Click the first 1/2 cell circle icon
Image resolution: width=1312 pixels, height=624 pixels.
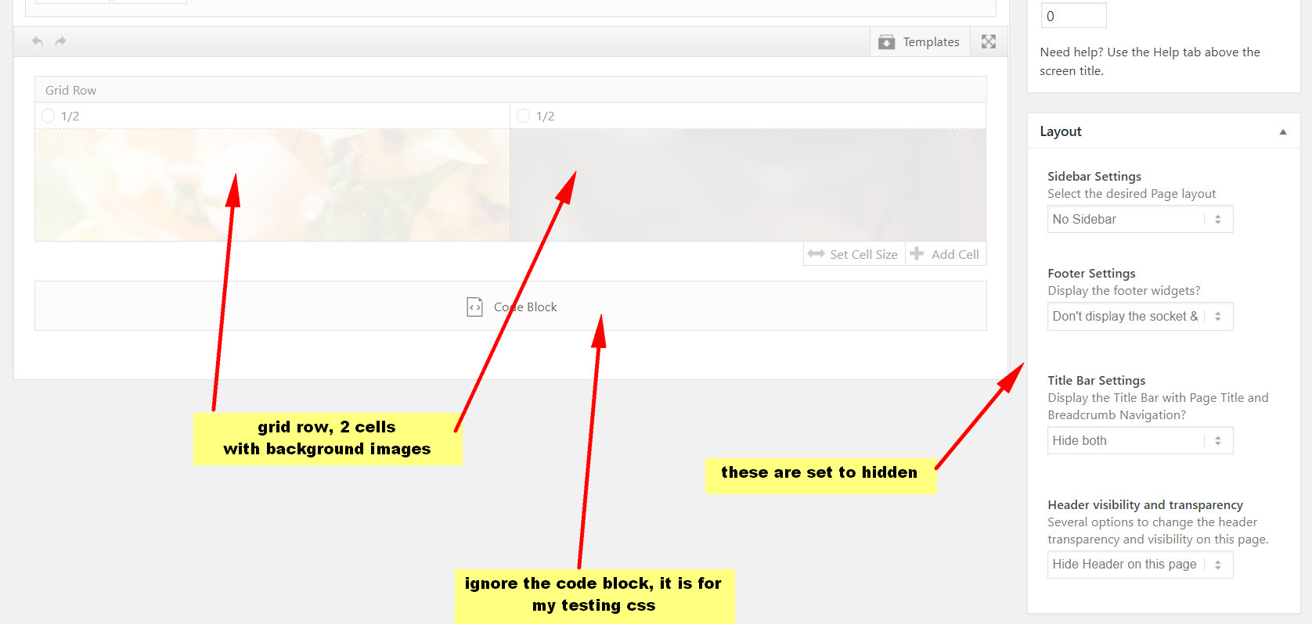click(x=49, y=116)
